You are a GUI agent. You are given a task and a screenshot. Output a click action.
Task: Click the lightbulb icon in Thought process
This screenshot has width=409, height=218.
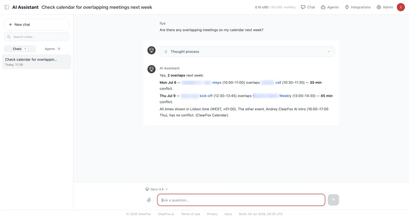click(166, 52)
